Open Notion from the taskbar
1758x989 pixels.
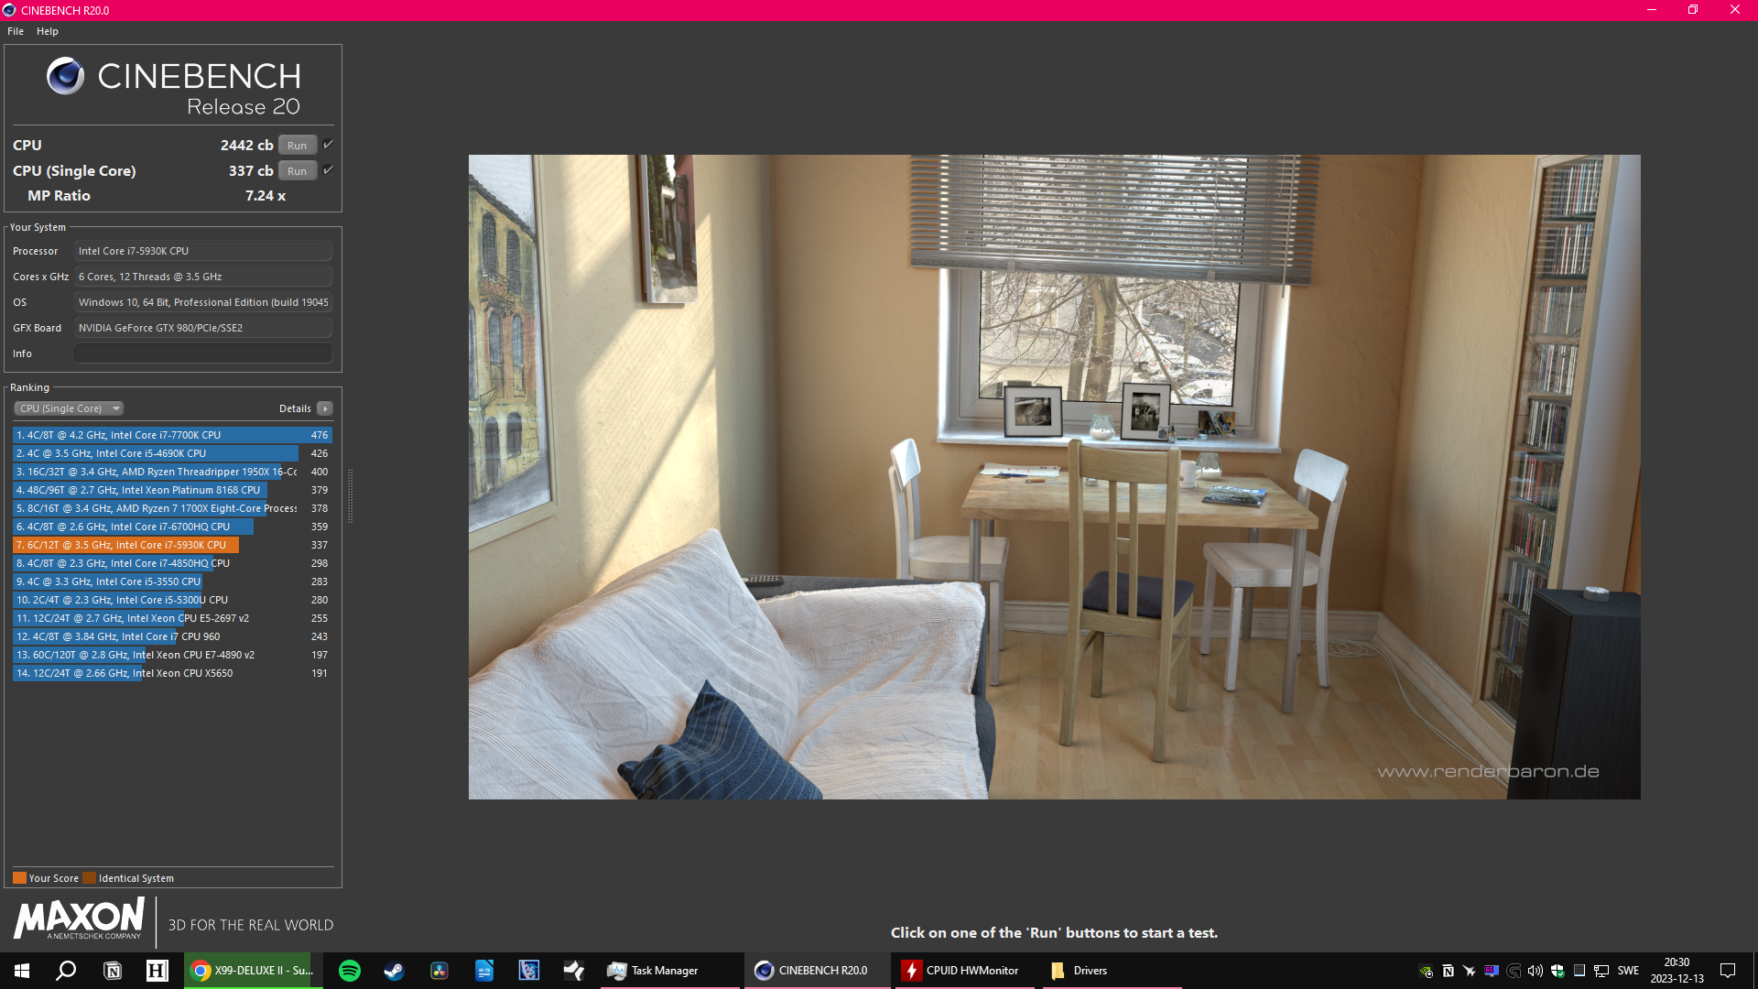[112, 971]
